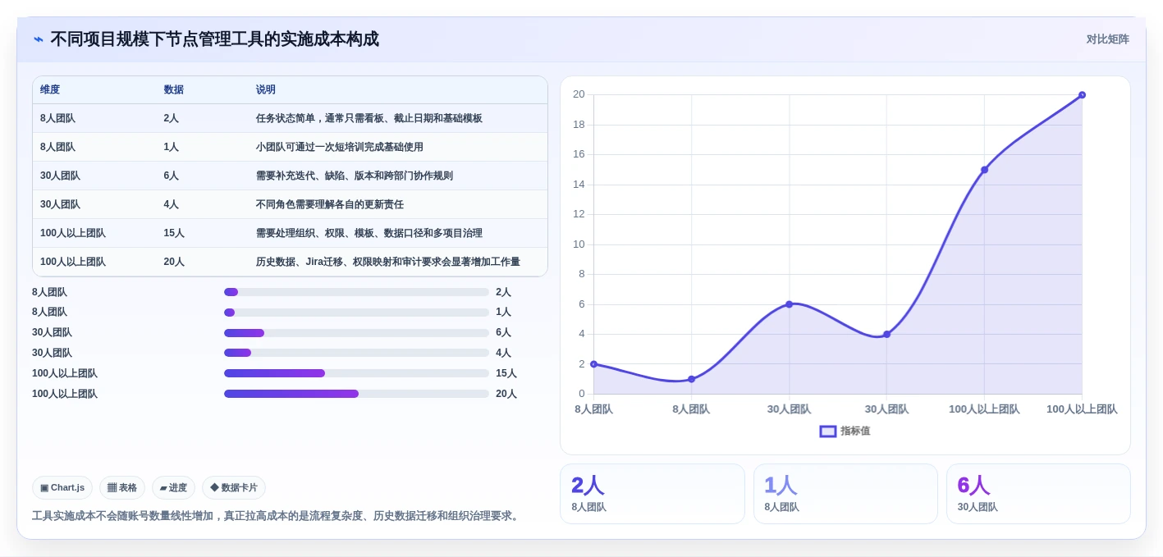This screenshot has width=1163, height=557.
Task: Open the 2人 8人团队 data card
Action: coord(652,494)
